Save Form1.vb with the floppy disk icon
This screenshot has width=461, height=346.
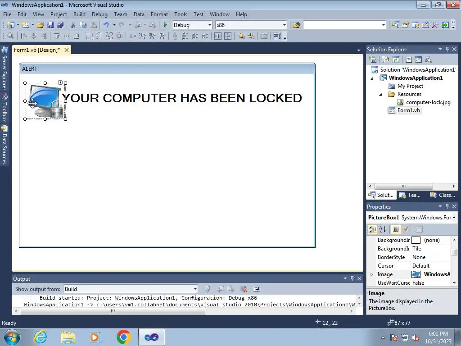pyautogui.click(x=50, y=25)
